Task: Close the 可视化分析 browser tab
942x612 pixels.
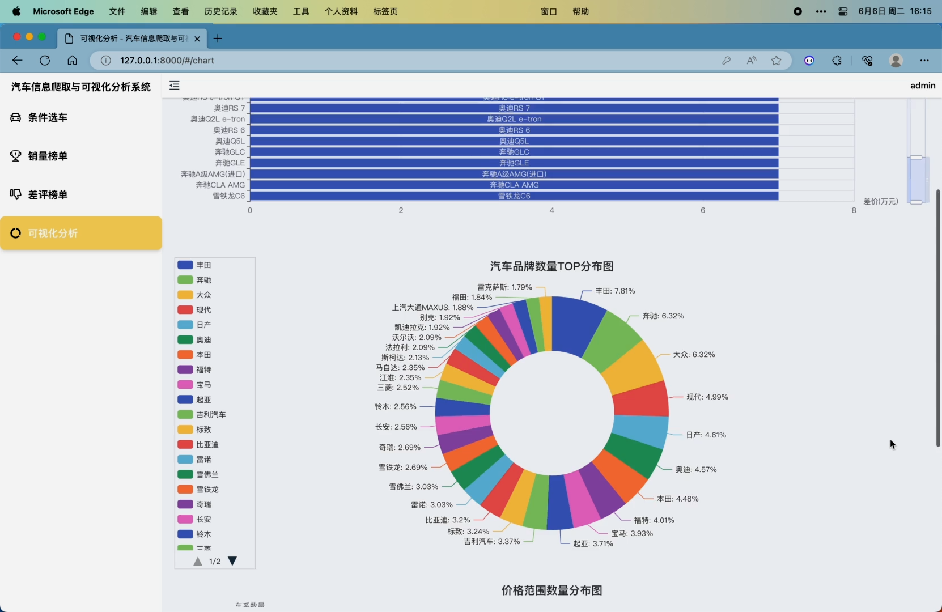Action: 197,39
